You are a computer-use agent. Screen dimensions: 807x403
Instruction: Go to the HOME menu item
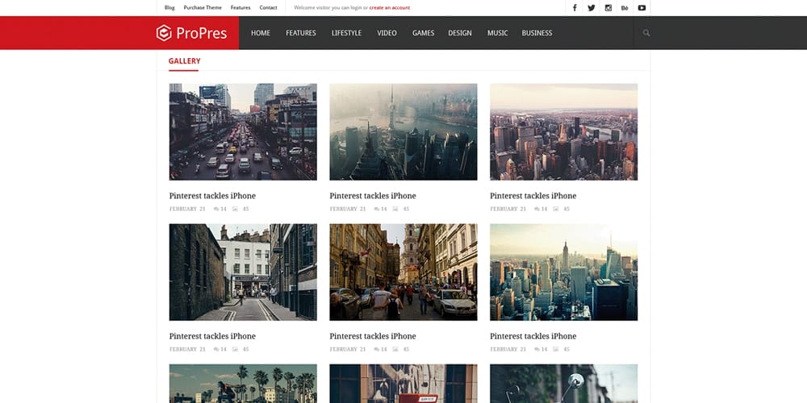[x=261, y=33]
